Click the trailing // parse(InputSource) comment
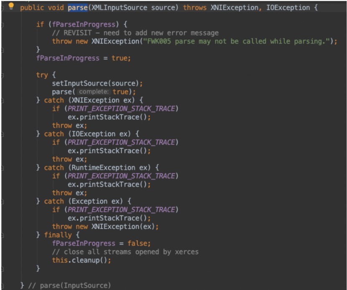 pyautogui.click(x=69, y=285)
